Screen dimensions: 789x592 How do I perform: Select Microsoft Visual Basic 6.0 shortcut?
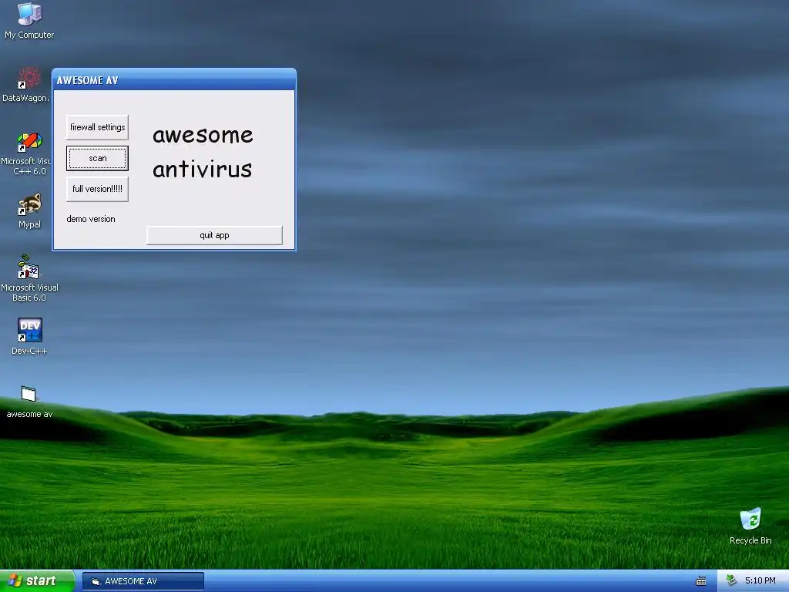click(x=29, y=278)
